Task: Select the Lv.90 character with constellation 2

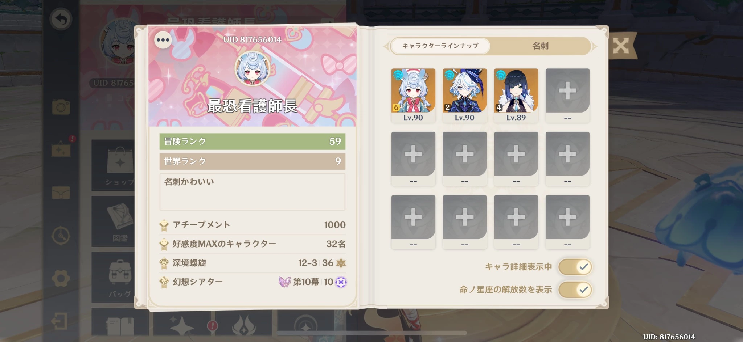Action: coord(465,96)
